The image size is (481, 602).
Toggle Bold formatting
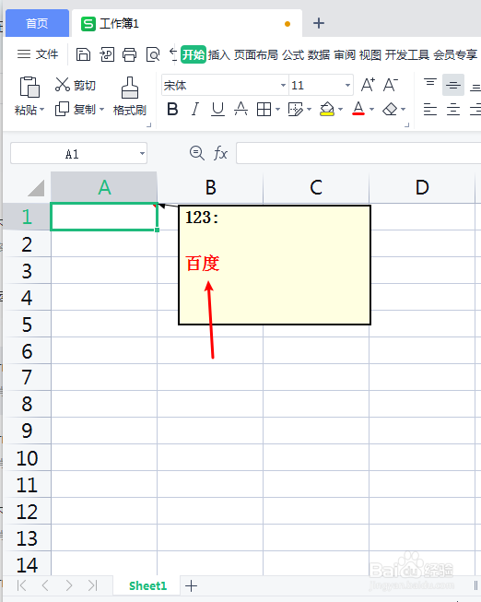coord(172,110)
